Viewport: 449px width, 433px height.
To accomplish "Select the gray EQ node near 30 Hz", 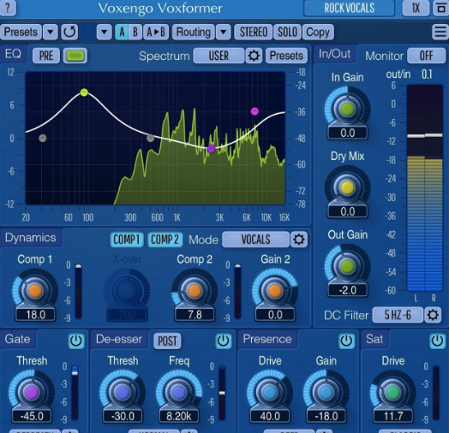I will (x=42, y=139).
